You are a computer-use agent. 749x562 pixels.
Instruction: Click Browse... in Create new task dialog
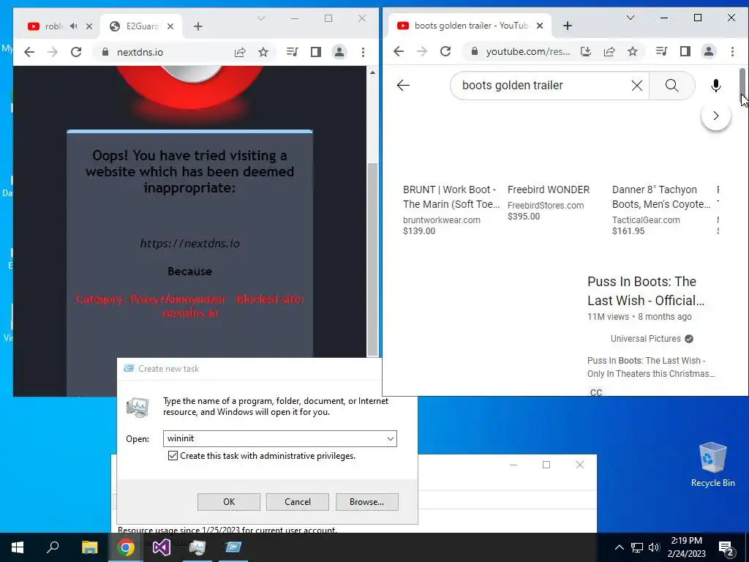tap(367, 502)
